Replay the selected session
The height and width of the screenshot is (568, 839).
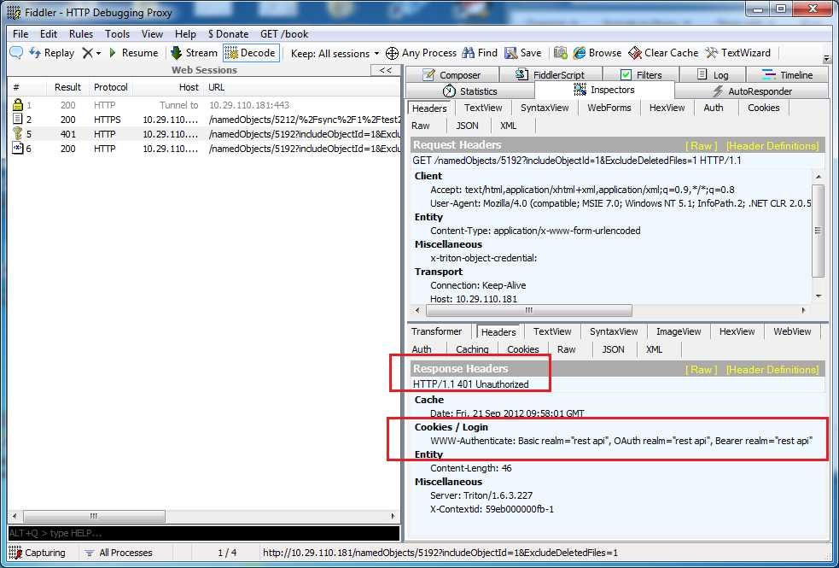point(51,52)
